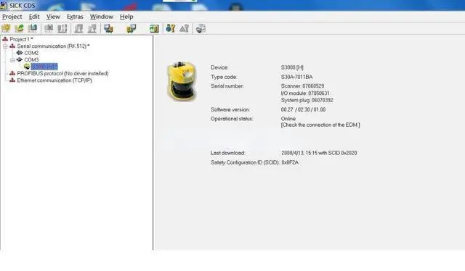Viewport: 465px width, 271px height.
Task: Click the Last download: field label
Action: [228, 153]
